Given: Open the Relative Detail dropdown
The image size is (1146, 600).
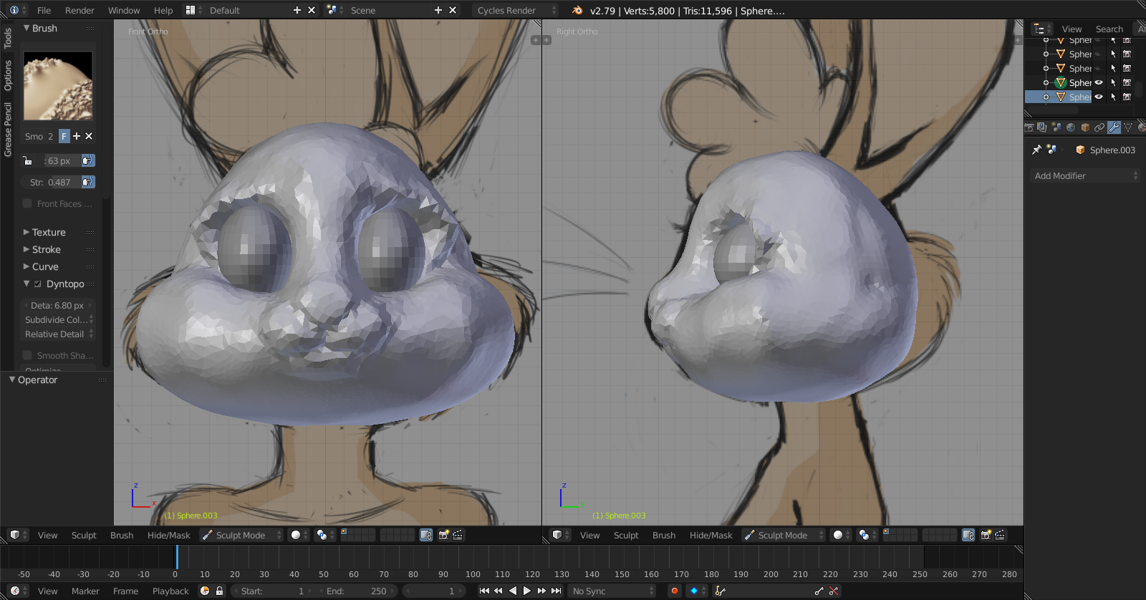Looking at the screenshot, I should (x=58, y=334).
